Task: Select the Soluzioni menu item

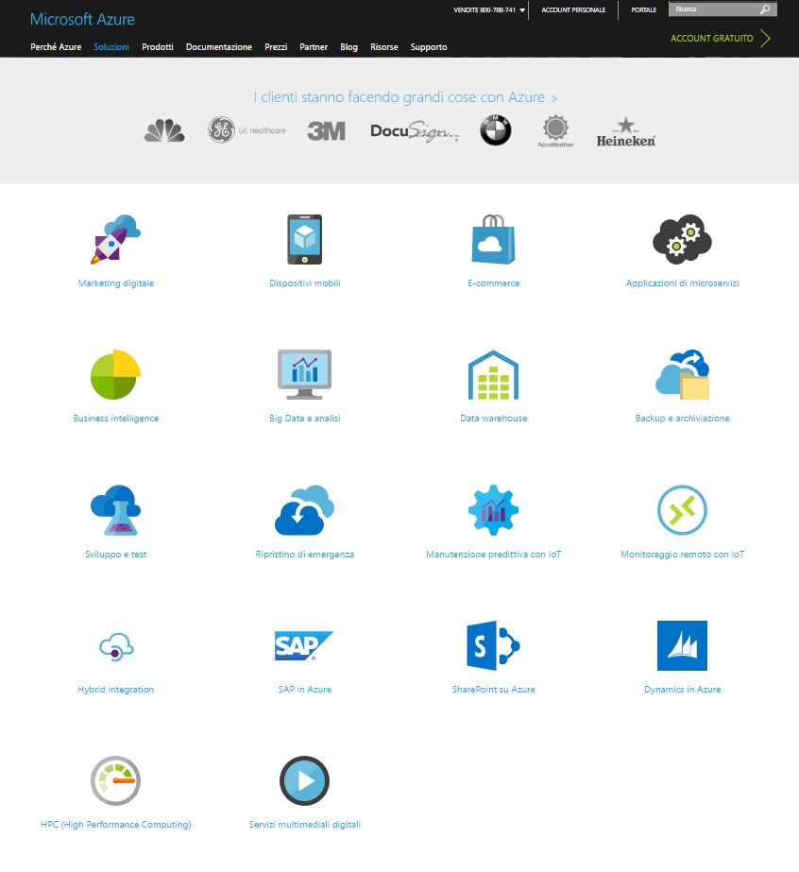Action: 111,46
